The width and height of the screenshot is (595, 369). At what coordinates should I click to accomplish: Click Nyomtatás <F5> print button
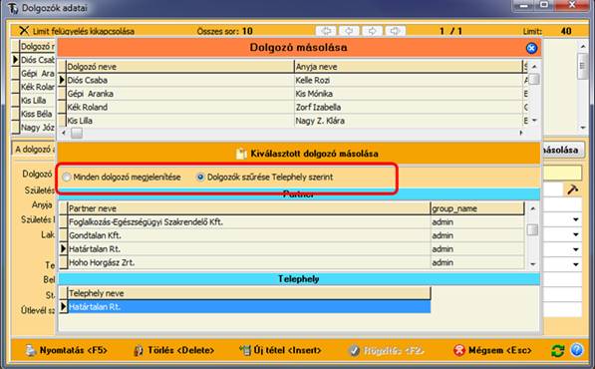(x=67, y=350)
